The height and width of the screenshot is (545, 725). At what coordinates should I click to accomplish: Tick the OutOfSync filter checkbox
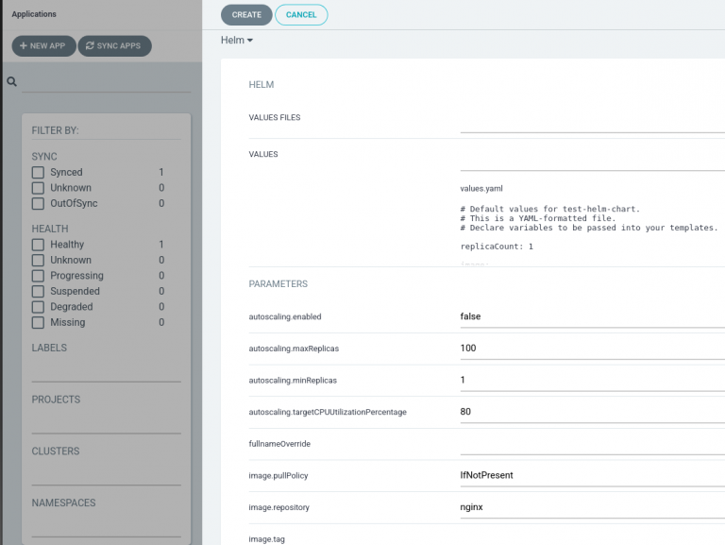[x=38, y=204]
